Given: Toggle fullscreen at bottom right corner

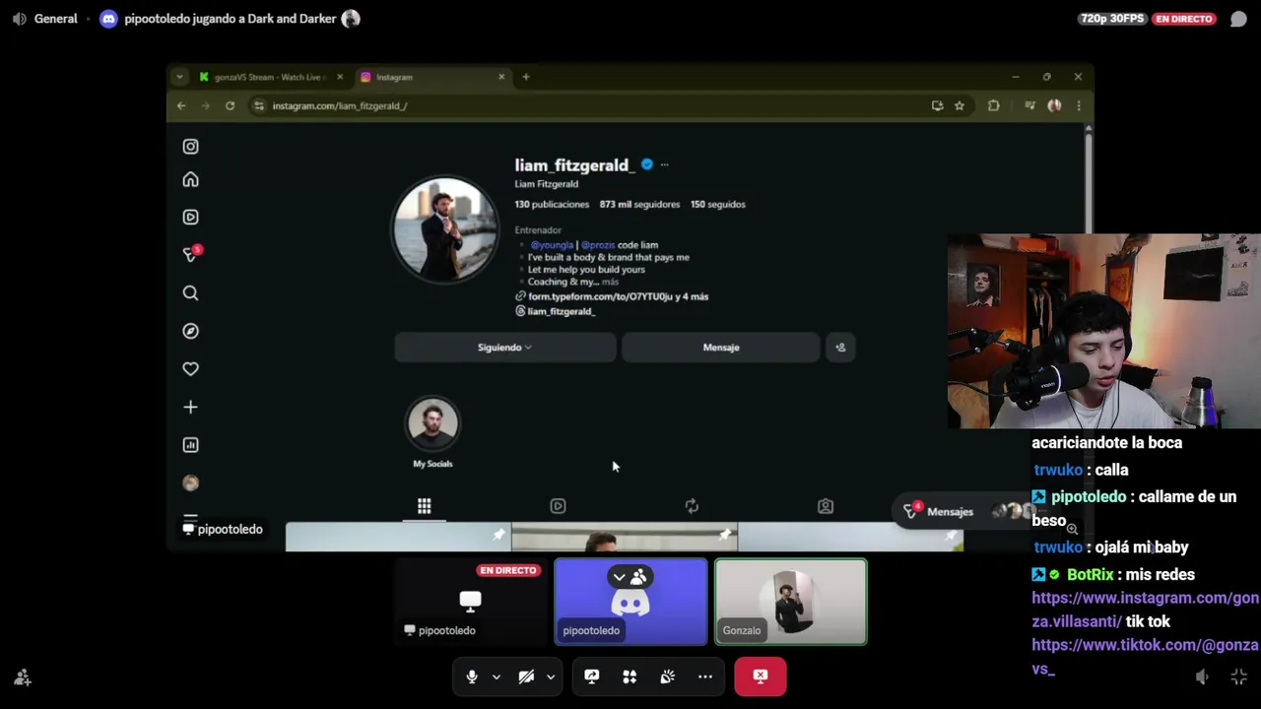Looking at the screenshot, I should click(1238, 677).
